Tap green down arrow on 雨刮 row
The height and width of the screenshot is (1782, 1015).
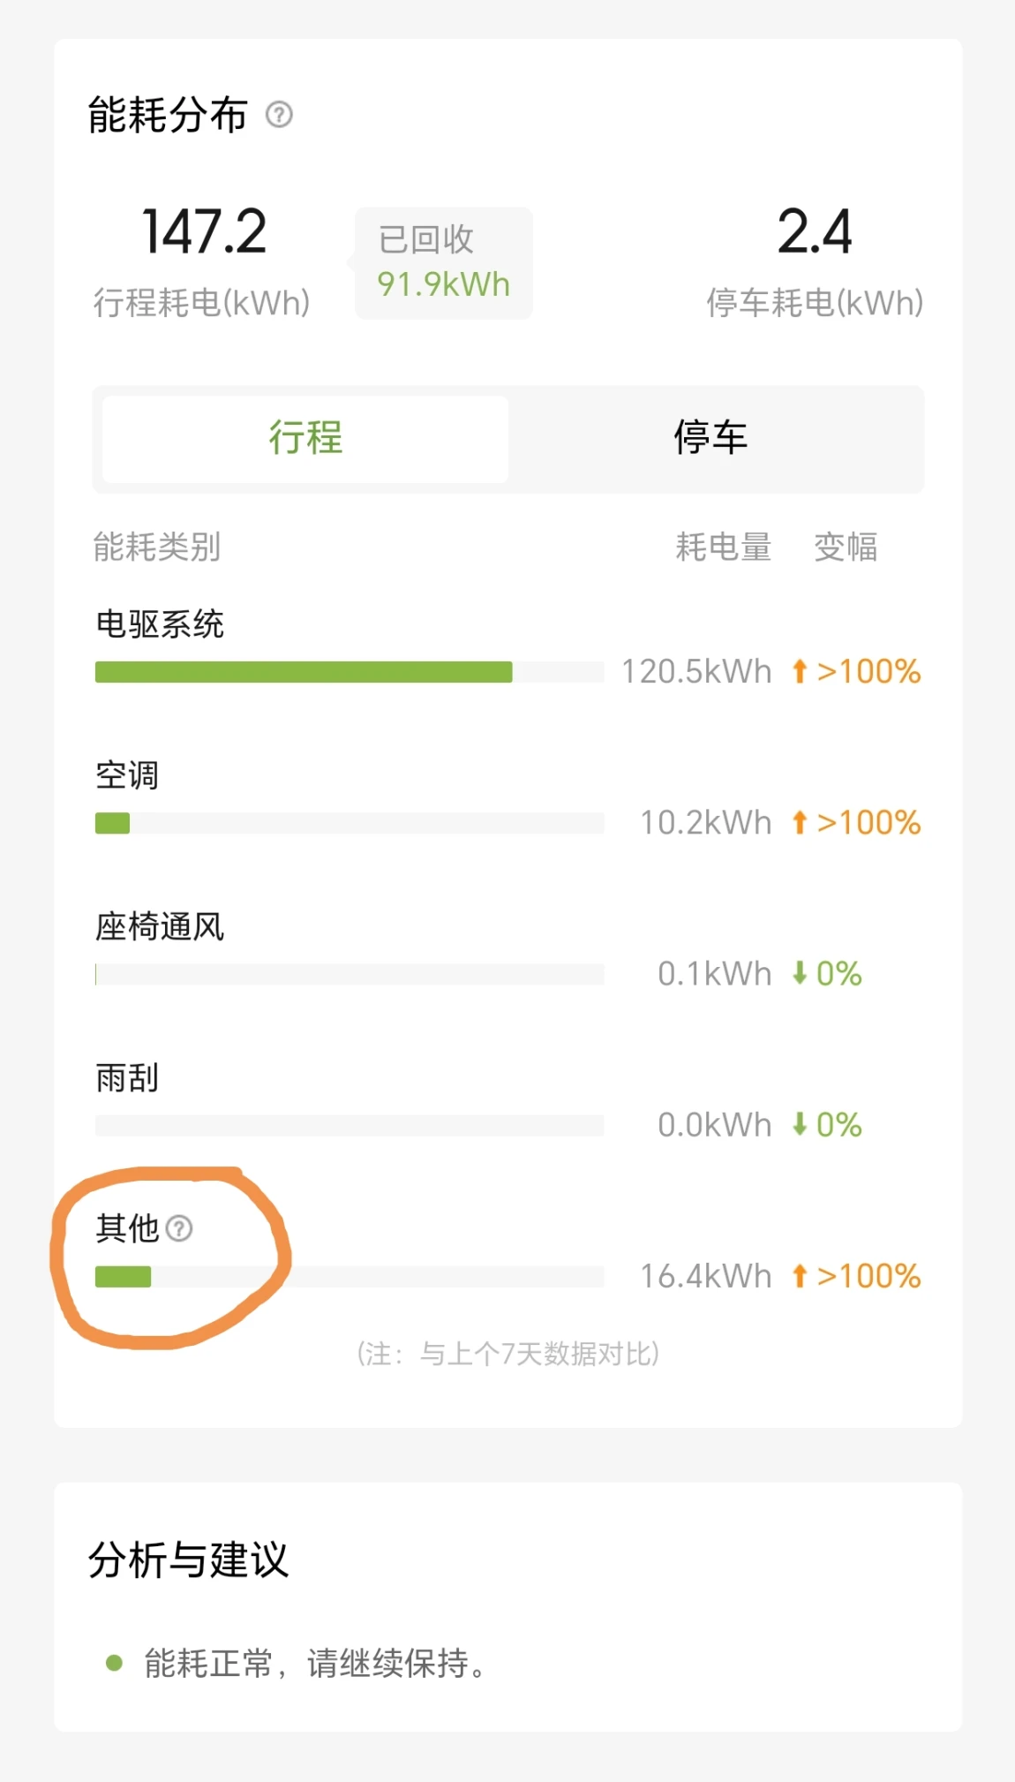pyautogui.click(x=800, y=1125)
